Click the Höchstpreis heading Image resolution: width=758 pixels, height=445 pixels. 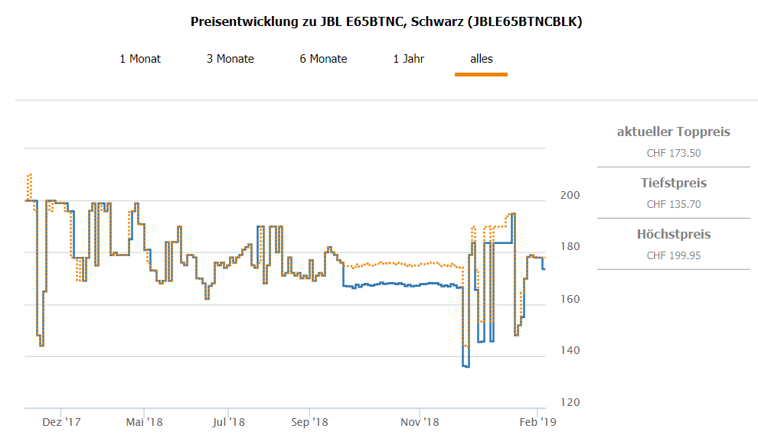pos(673,235)
